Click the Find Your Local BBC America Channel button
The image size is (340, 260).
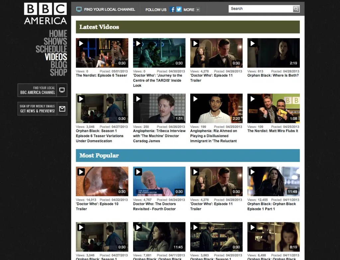(42, 90)
